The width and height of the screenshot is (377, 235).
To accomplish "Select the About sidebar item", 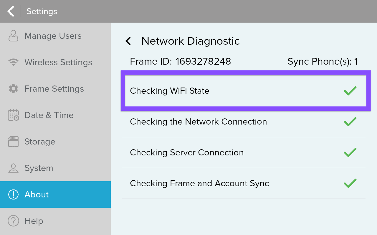I will (37, 194).
